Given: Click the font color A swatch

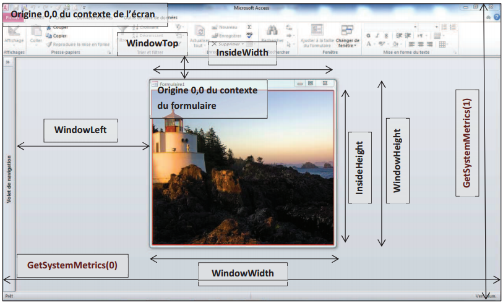Looking at the screenshot, I should pyautogui.click(x=369, y=45).
